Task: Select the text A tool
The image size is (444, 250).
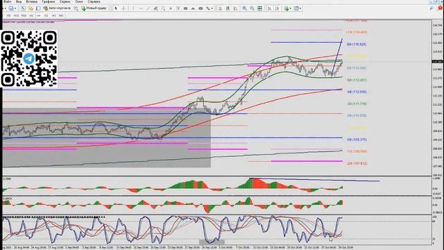Action: pyautogui.click(x=171, y=8)
